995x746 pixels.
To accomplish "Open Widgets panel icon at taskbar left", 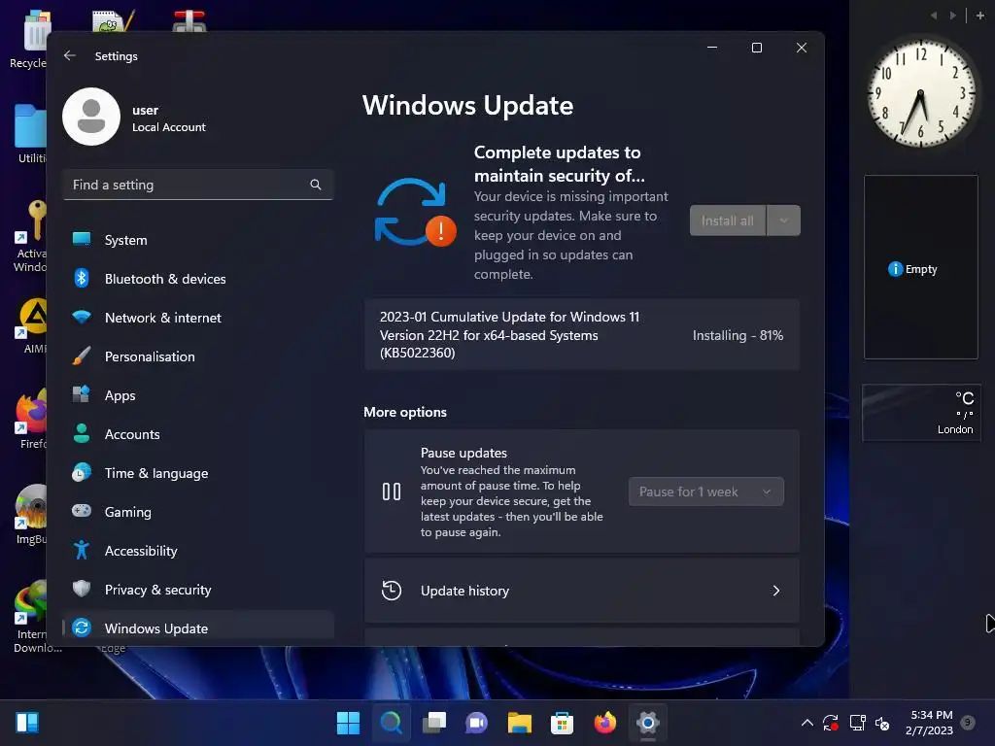I will 27,723.
